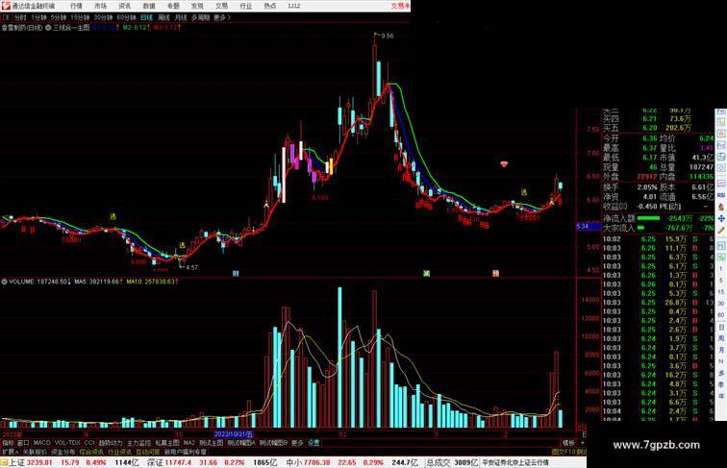Click the 窗口 button in indicator bar
Image resolution: width=727 pixels, height=468 pixels.
point(23,443)
